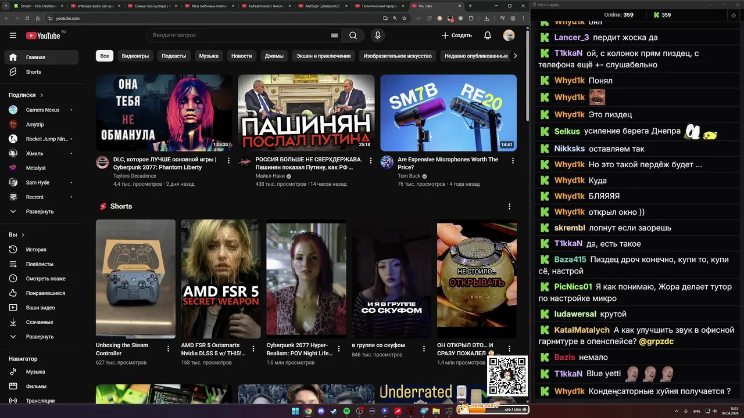Viewport: 744px width, 418px height.
Task: Open the YouTube hamburger guide menu
Action: (13, 35)
